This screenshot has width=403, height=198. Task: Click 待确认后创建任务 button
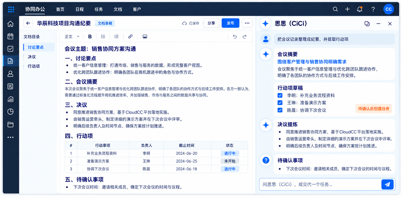tap(374, 108)
